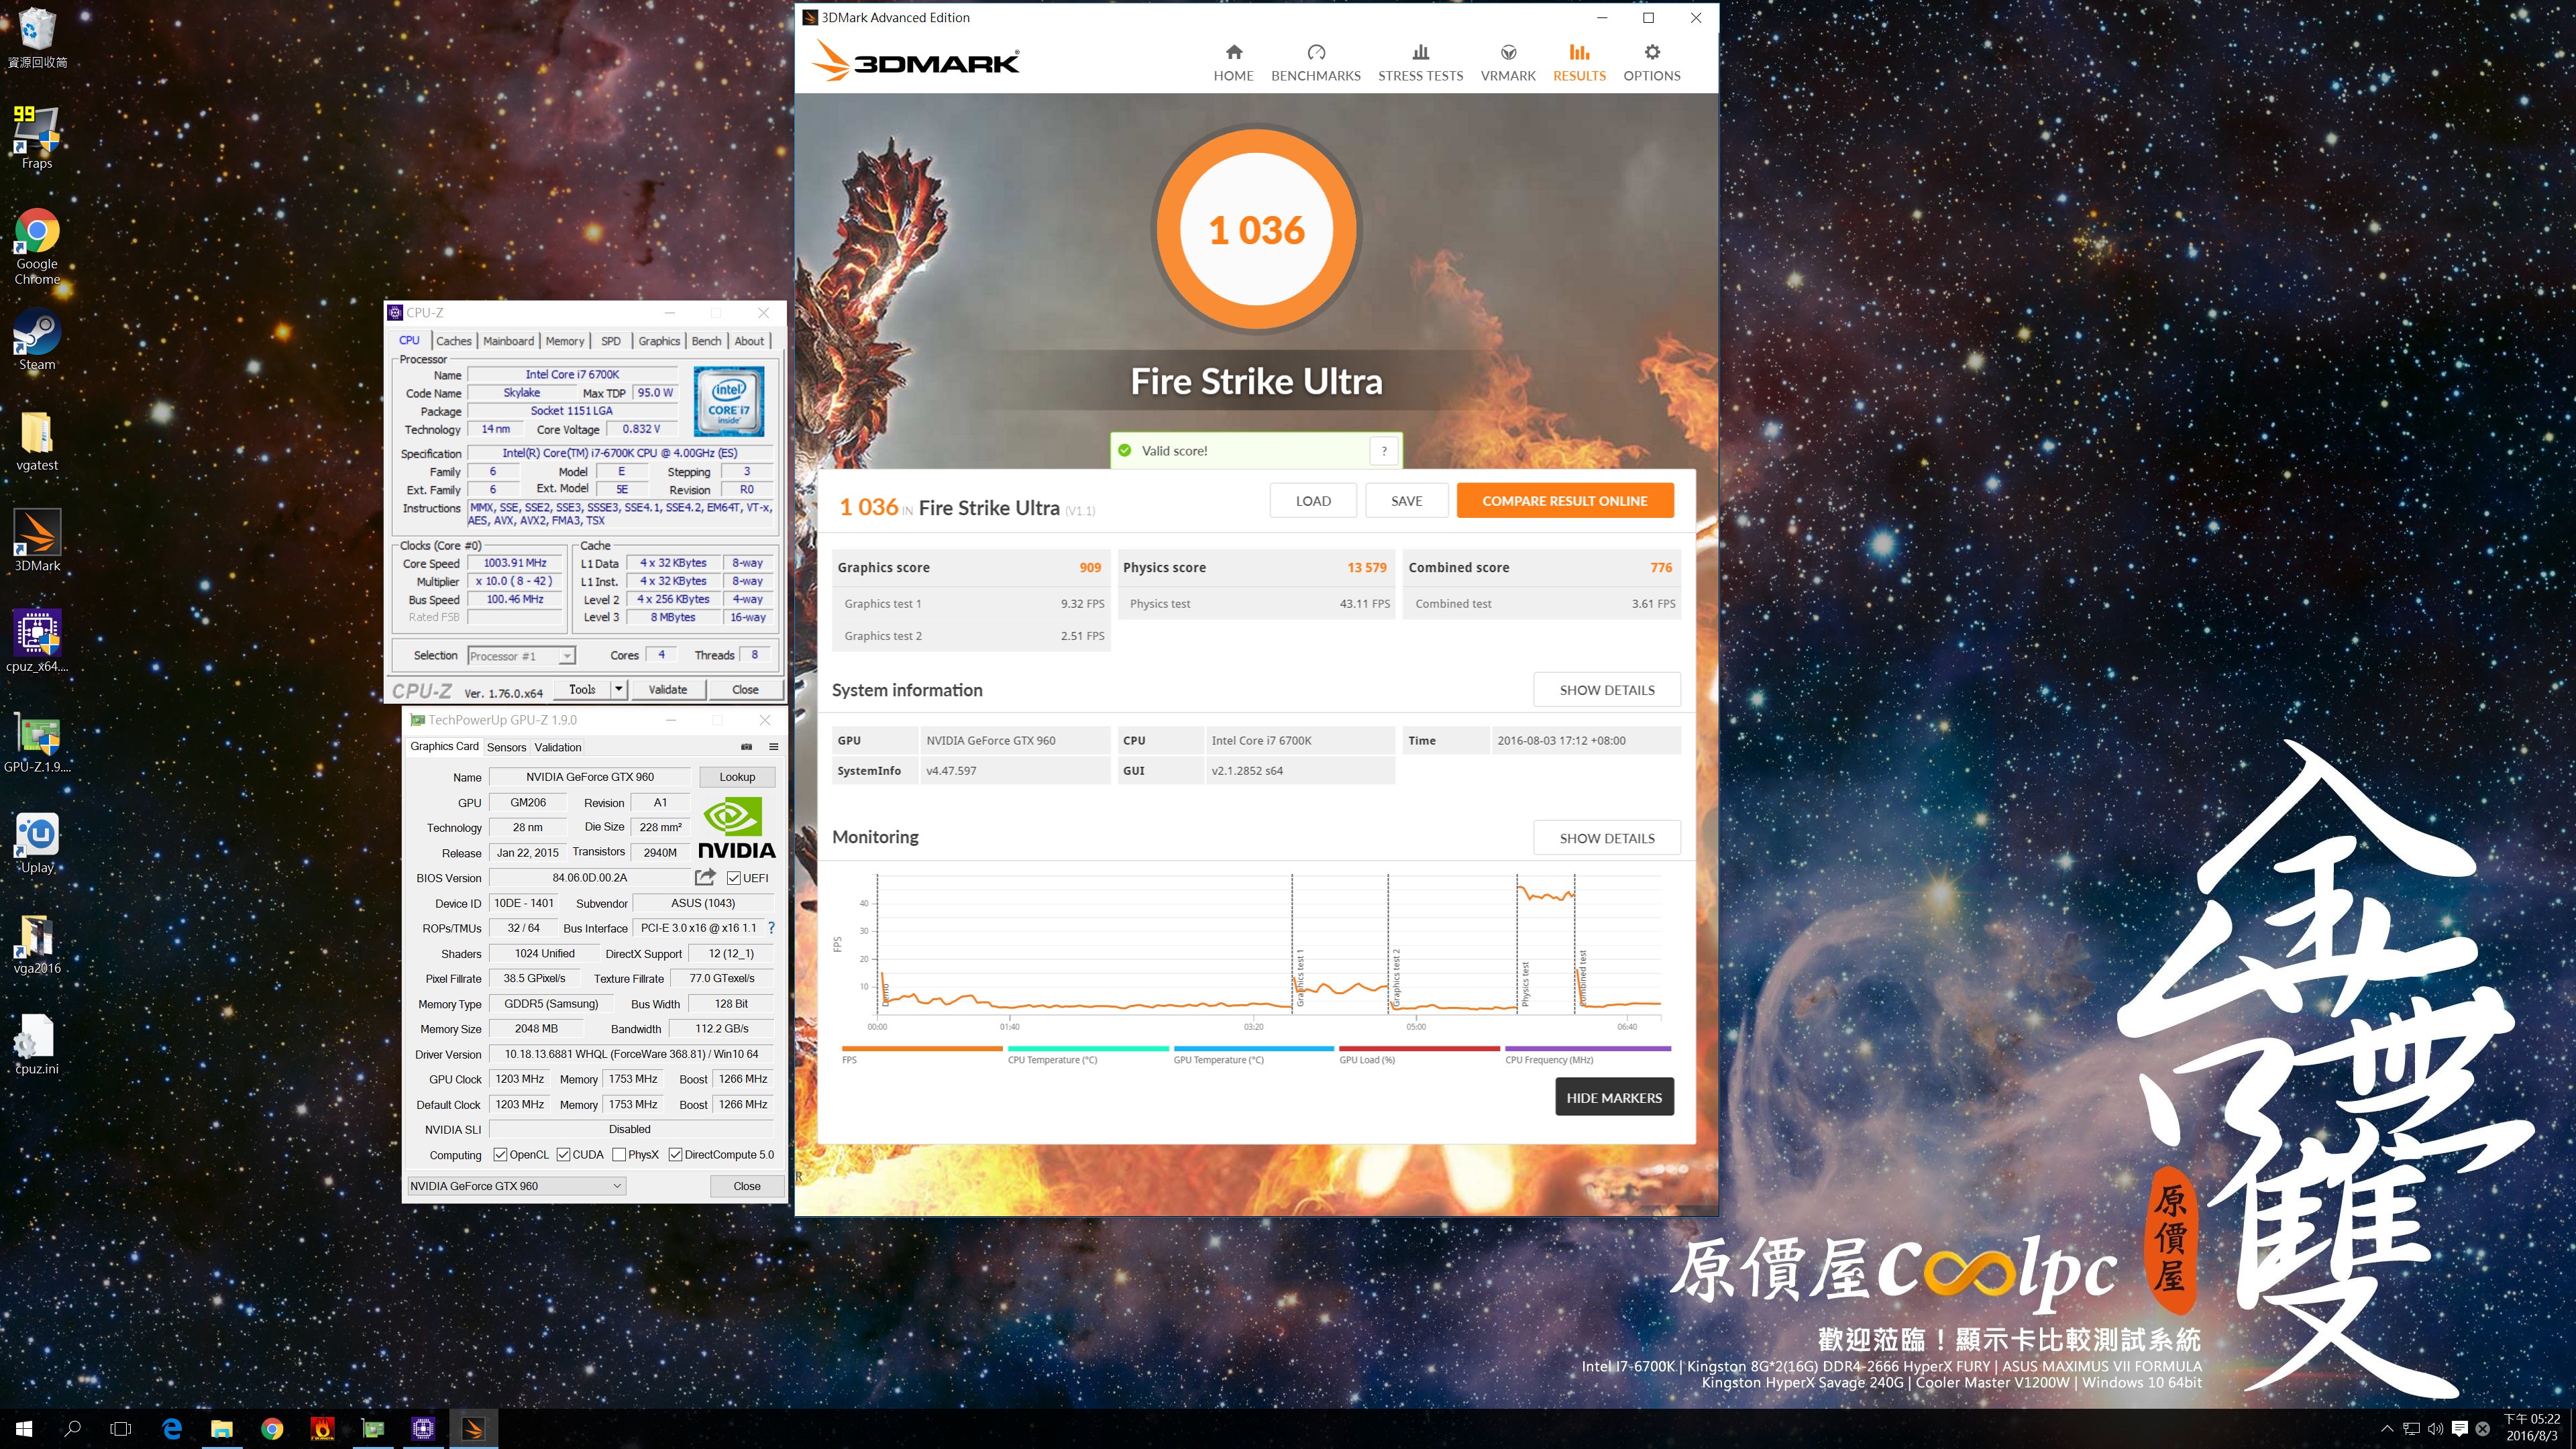This screenshot has height=1449, width=2576.
Task: Open File Explorer from taskbar
Action: click(222, 1429)
